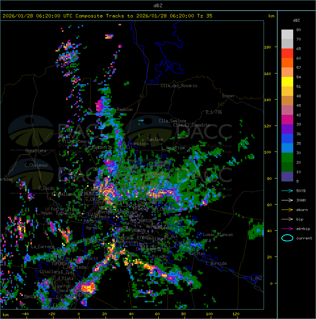Click the map label 'Villavicencio'
This screenshot has width=316, height=319.
77,141
